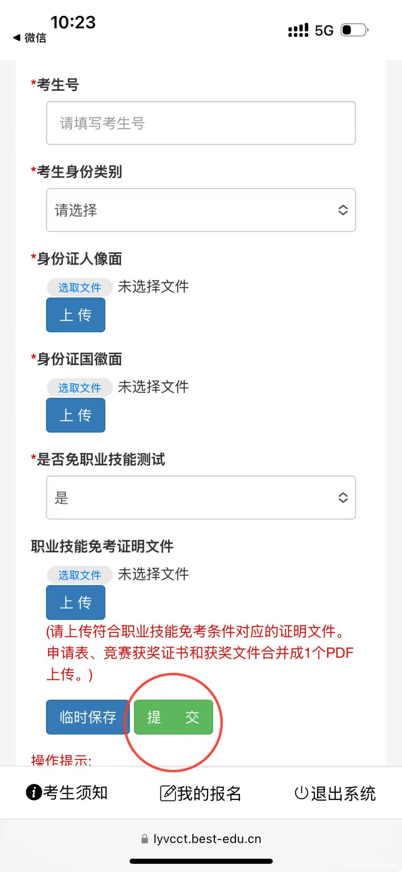Choose file for 职业技能免考证明文件
The width and height of the screenshot is (402, 872).
[x=80, y=575]
